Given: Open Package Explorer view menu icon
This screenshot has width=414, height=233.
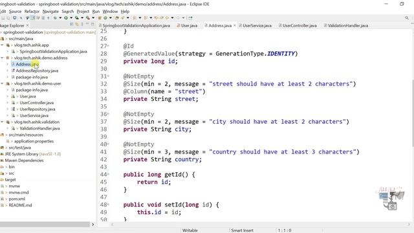Looking at the screenshot, I should pyautogui.click(x=82, y=24).
